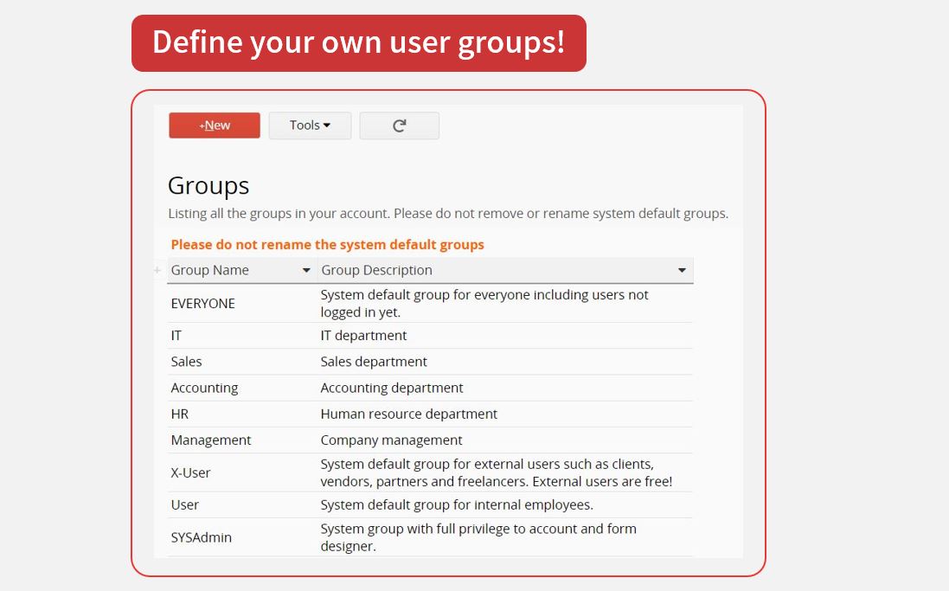Click the Group Description column header
This screenshot has width=949, height=591.
pyautogui.click(x=505, y=271)
